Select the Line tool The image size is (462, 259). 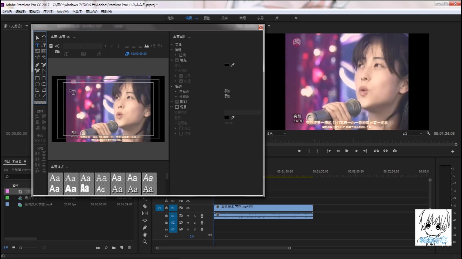(44, 95)
